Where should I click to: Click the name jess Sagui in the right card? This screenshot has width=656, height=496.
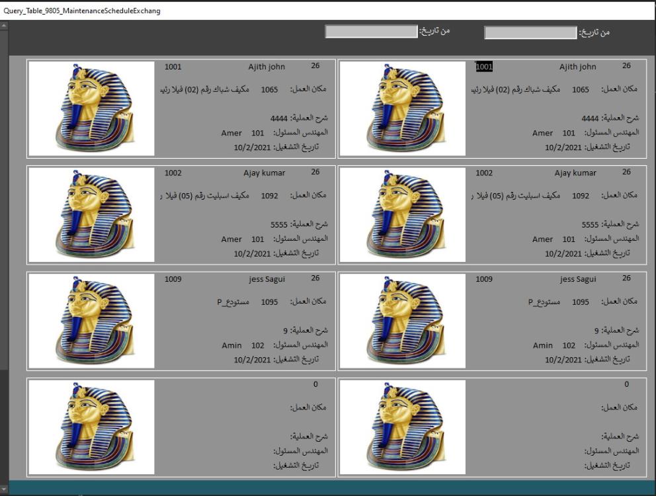(x=578, y=279)
